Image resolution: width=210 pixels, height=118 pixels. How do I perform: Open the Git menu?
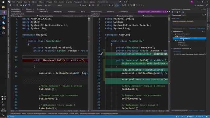coord(29,2)
